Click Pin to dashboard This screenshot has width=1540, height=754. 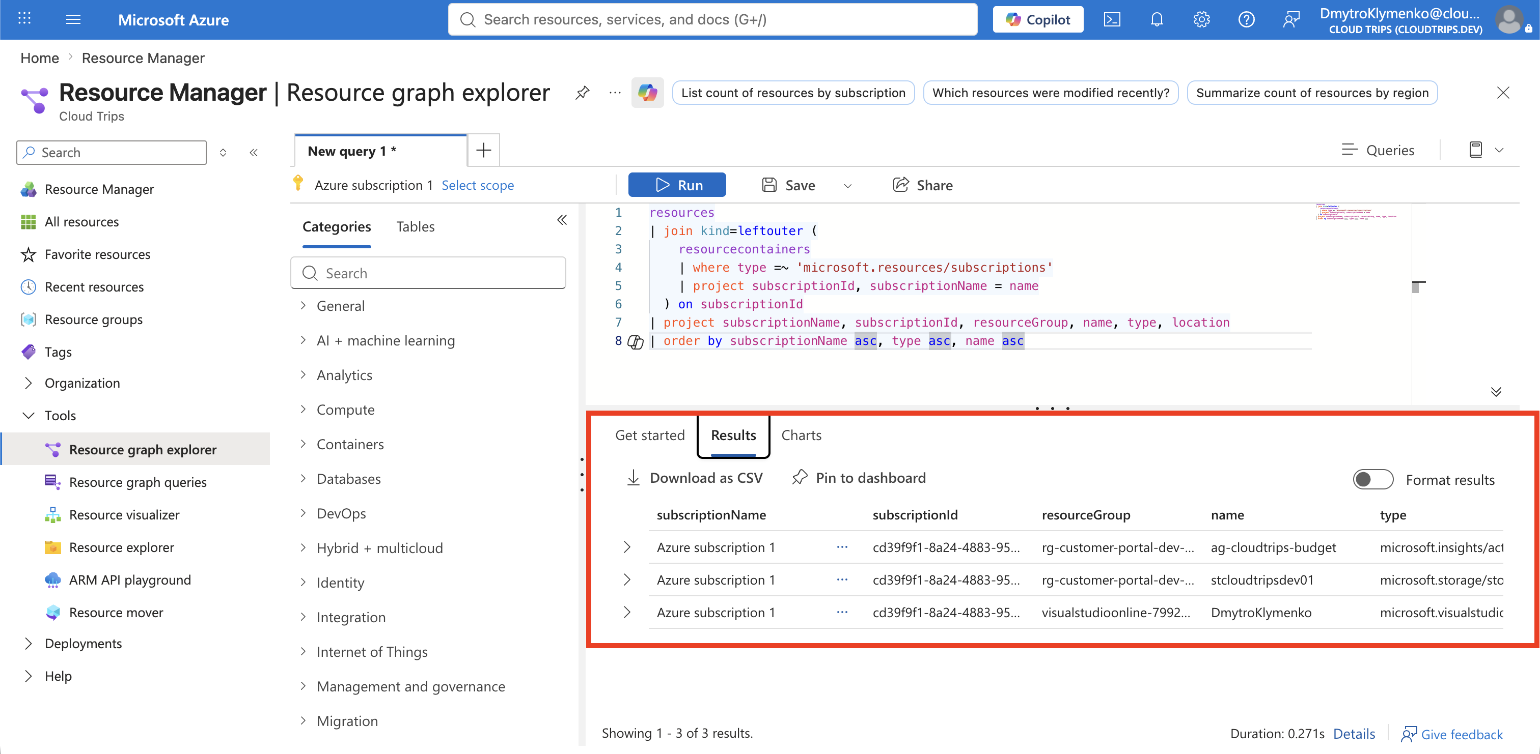859,477
